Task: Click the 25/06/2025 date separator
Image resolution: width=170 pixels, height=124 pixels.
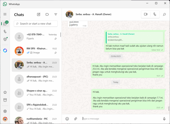Action: click(x=116, y=56)
